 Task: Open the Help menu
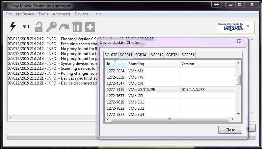pos(96,14)
